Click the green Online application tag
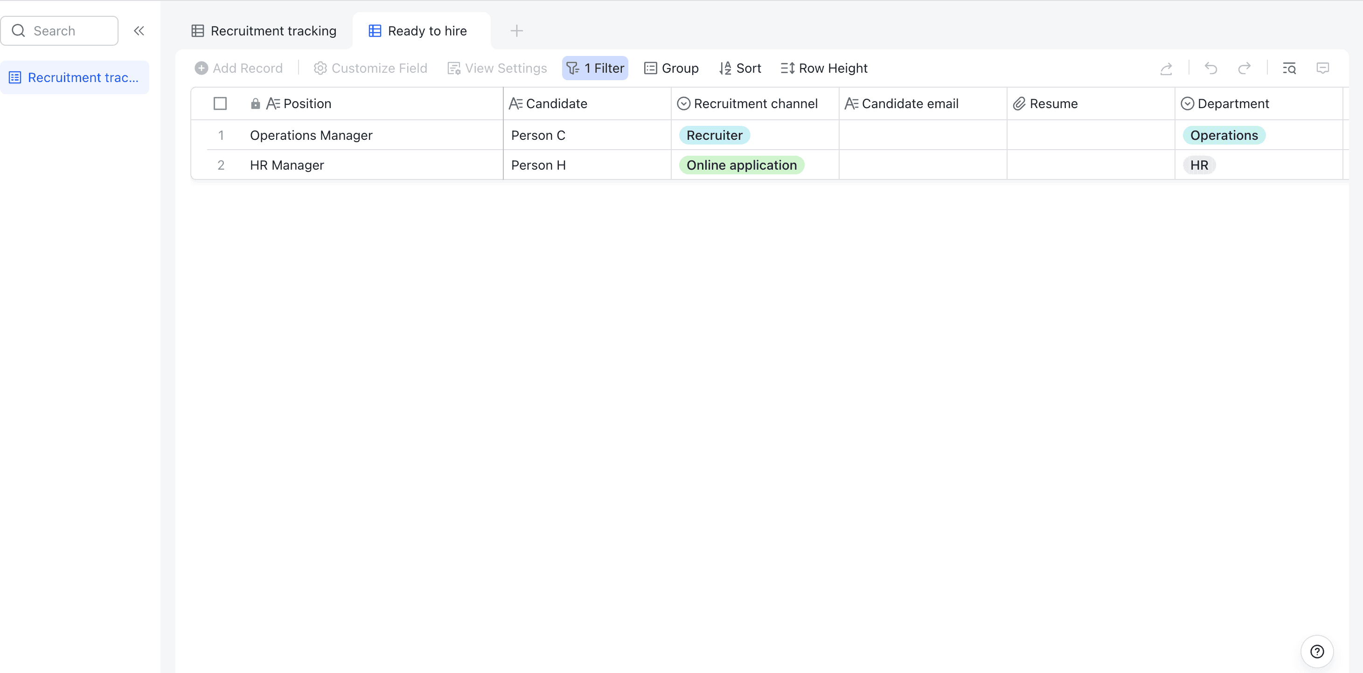Viewport: 1363px width, 673px height. pyautogui.click(x=741, y=165)
